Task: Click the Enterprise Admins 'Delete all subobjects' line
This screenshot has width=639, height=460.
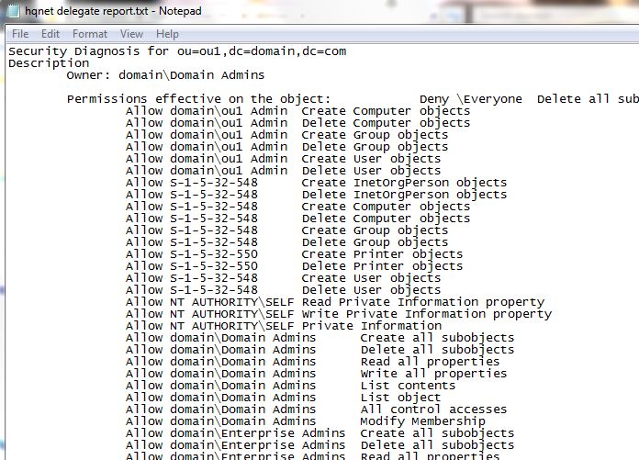Action: click(x=319, y=445)
